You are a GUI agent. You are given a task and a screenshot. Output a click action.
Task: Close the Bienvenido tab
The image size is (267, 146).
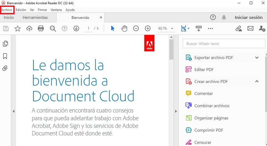pos(101,17)
